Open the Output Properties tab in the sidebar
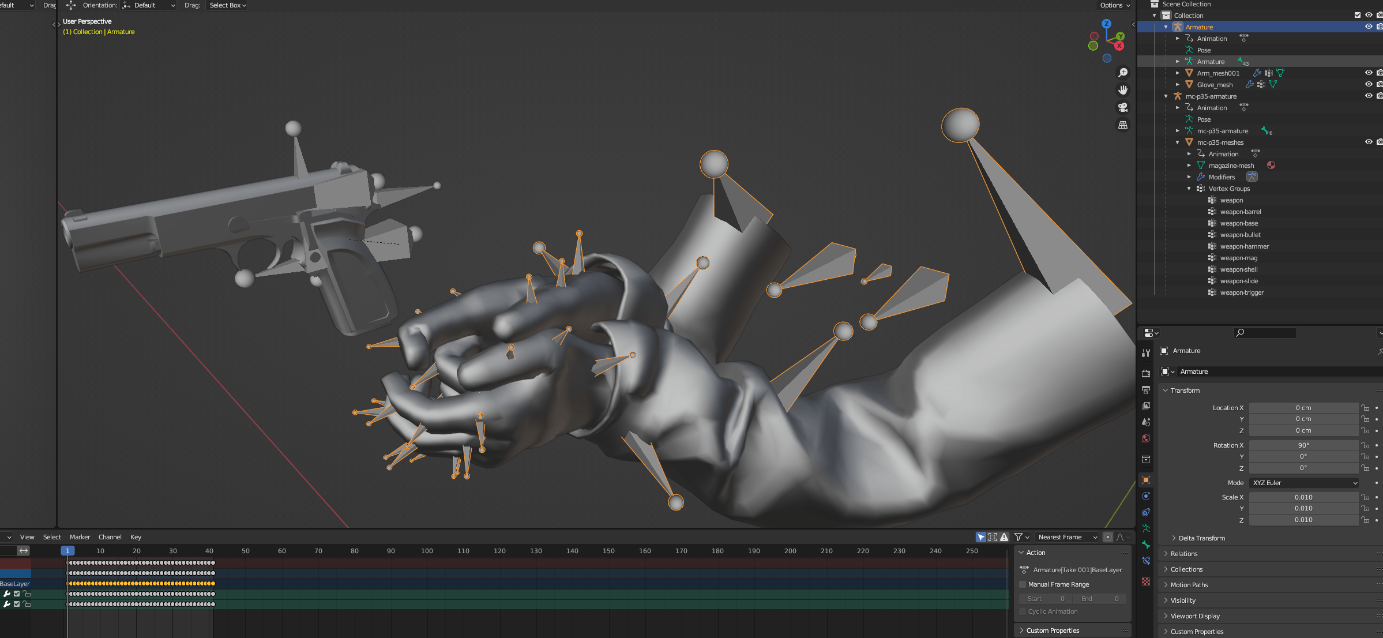The image size is (1383, 638). [1146, 389]
